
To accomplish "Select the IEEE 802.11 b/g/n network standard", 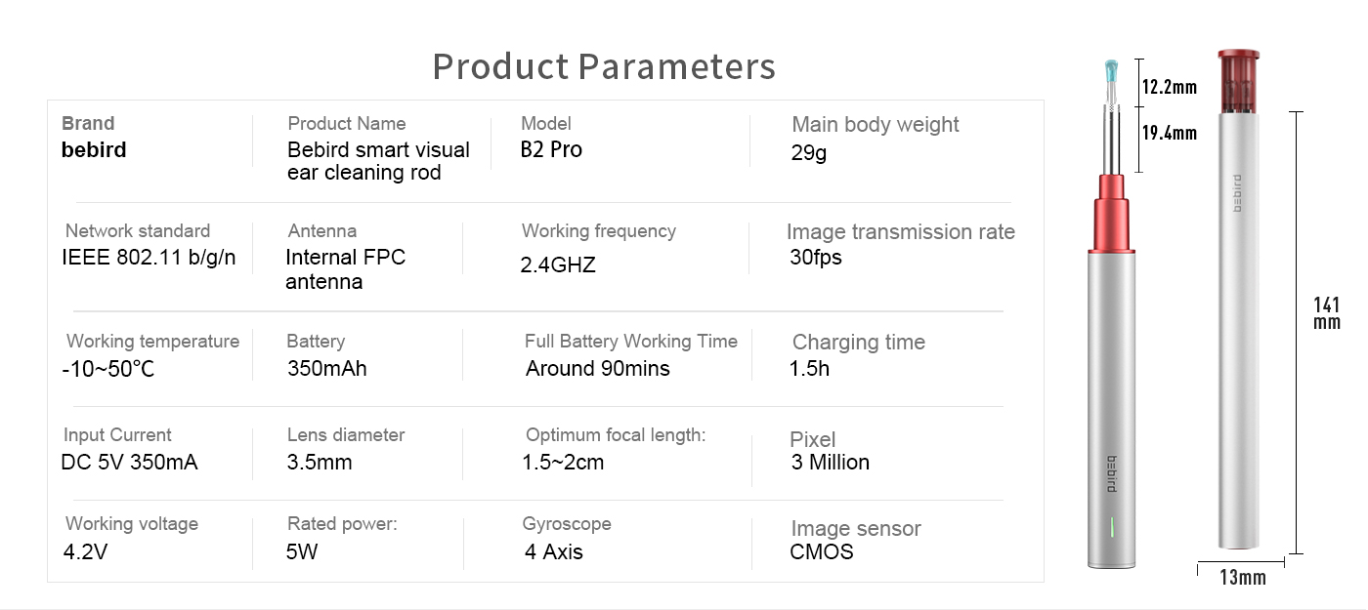I will (x=149, y=258).
